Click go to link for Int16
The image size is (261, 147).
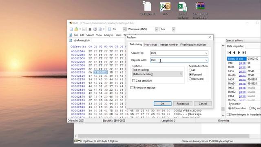[242, 71]
